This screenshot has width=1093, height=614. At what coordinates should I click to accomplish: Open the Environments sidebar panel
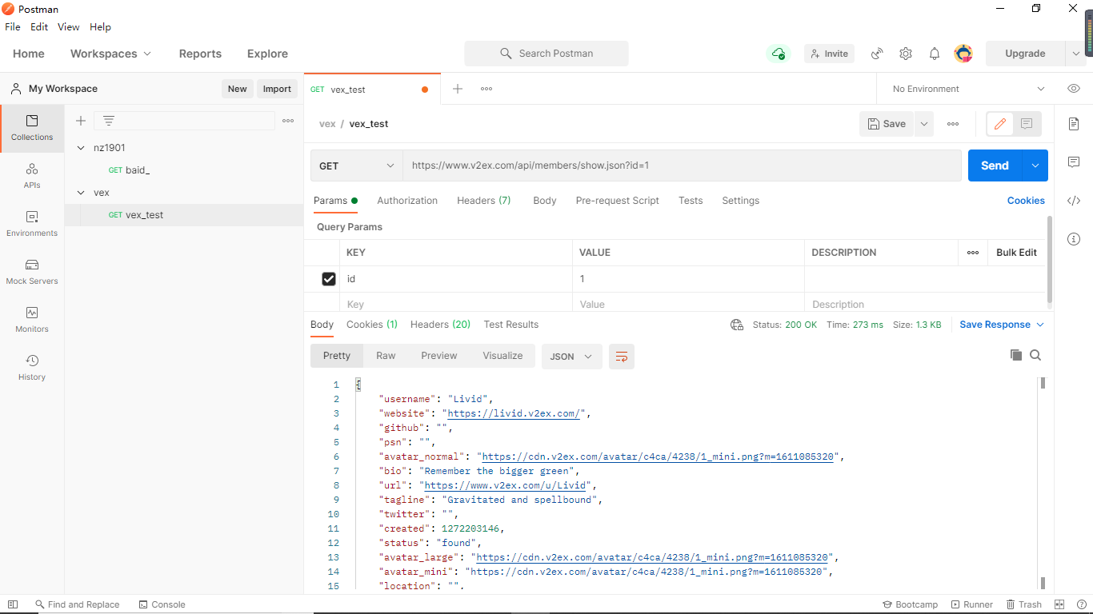[x=32, y=224]
